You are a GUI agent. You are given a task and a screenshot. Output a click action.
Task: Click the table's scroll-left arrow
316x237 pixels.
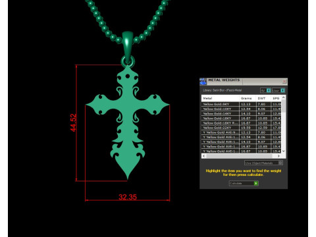click(204, 156)
